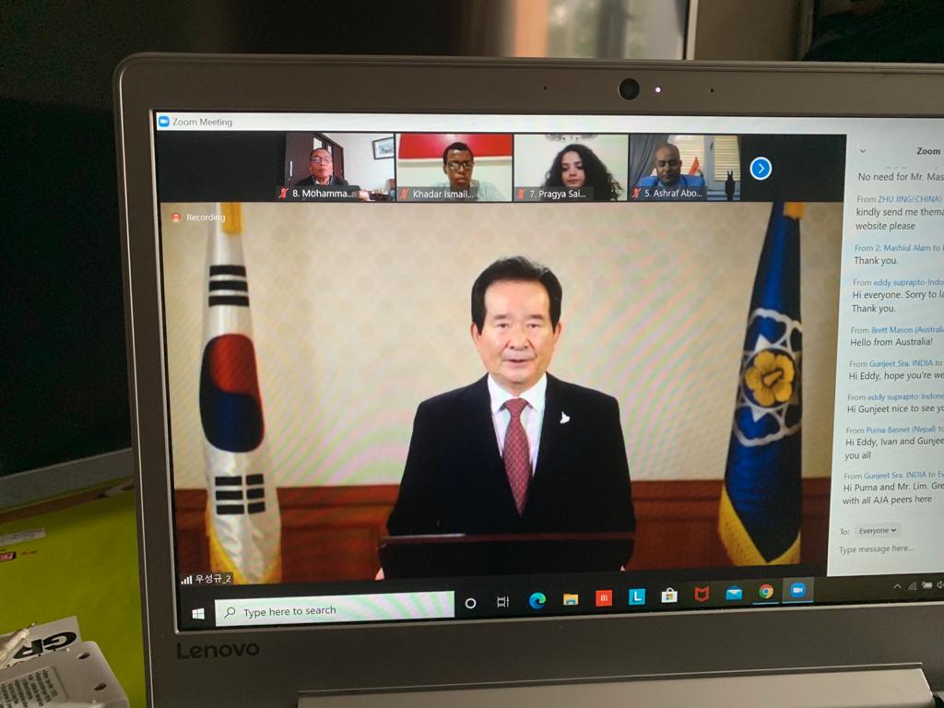This screenshot has height=708, width=944.
Task: Click the 'Hi Eddy, hope you're' chat message
Action: 896,376
